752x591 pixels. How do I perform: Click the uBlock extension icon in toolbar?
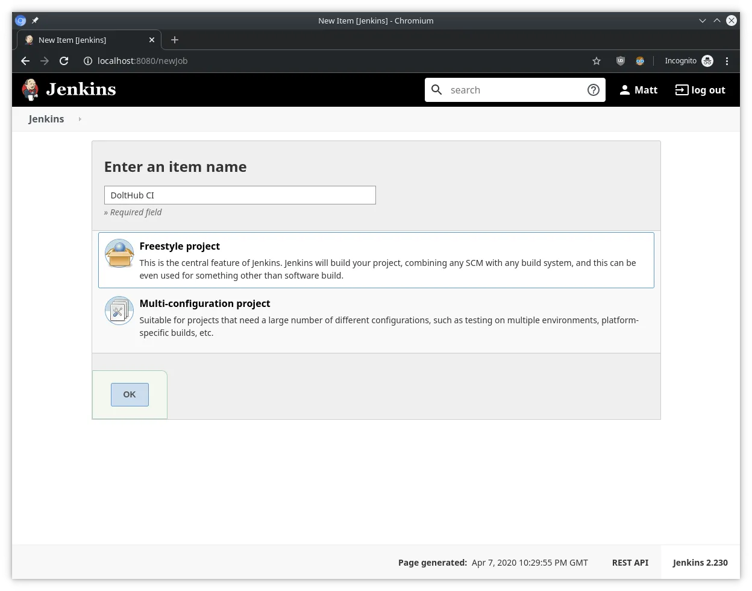620,60
